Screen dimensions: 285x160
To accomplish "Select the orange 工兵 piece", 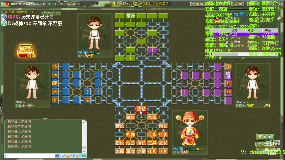I will point(152,143).
